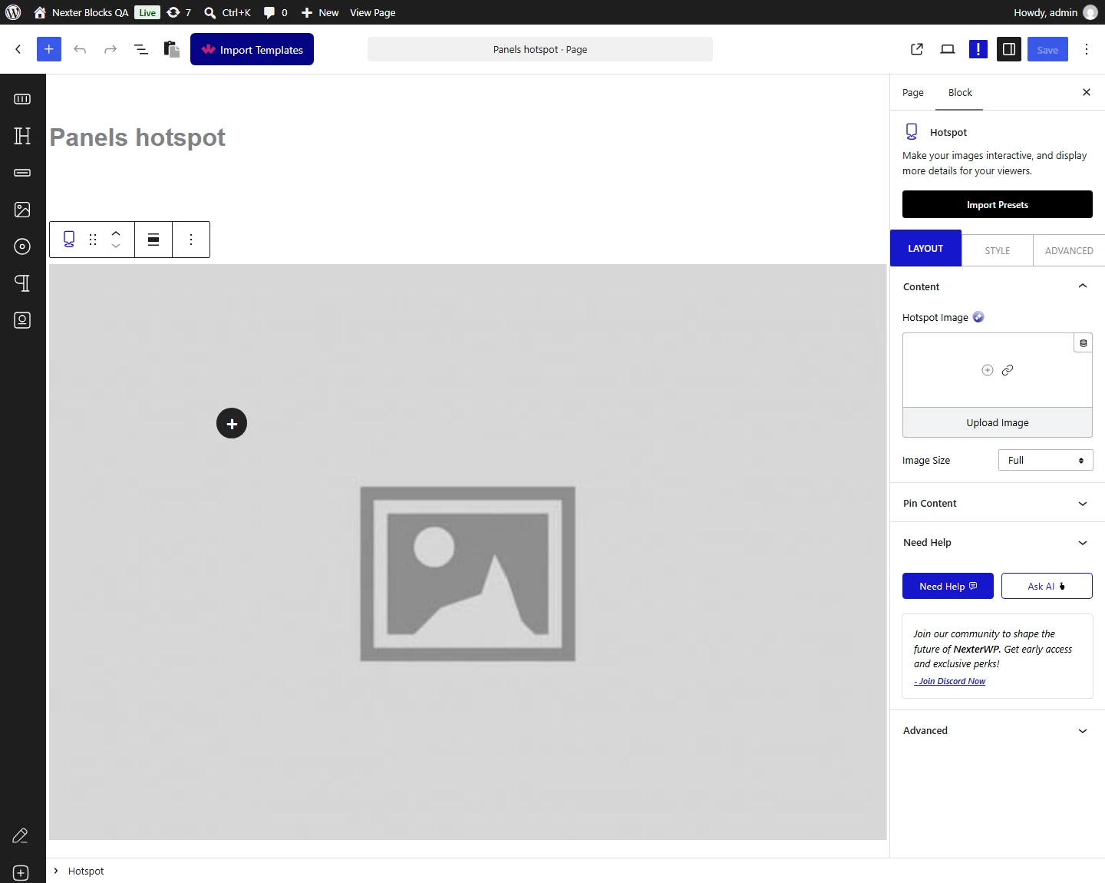Viewport: 1105px width, 883px height.
Task: Select the Paragraph block icon in sidebar
Action: click(22, 283)
